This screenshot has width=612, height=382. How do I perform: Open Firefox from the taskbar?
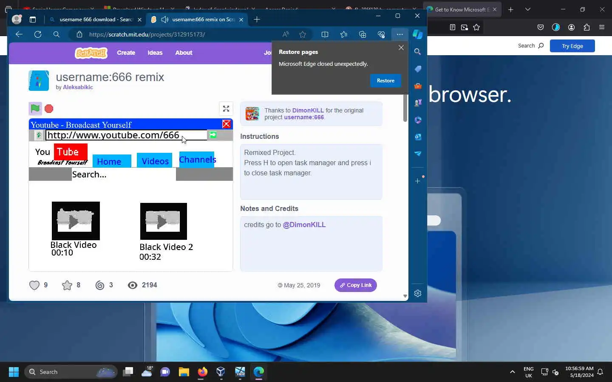(x=202, y=372)
